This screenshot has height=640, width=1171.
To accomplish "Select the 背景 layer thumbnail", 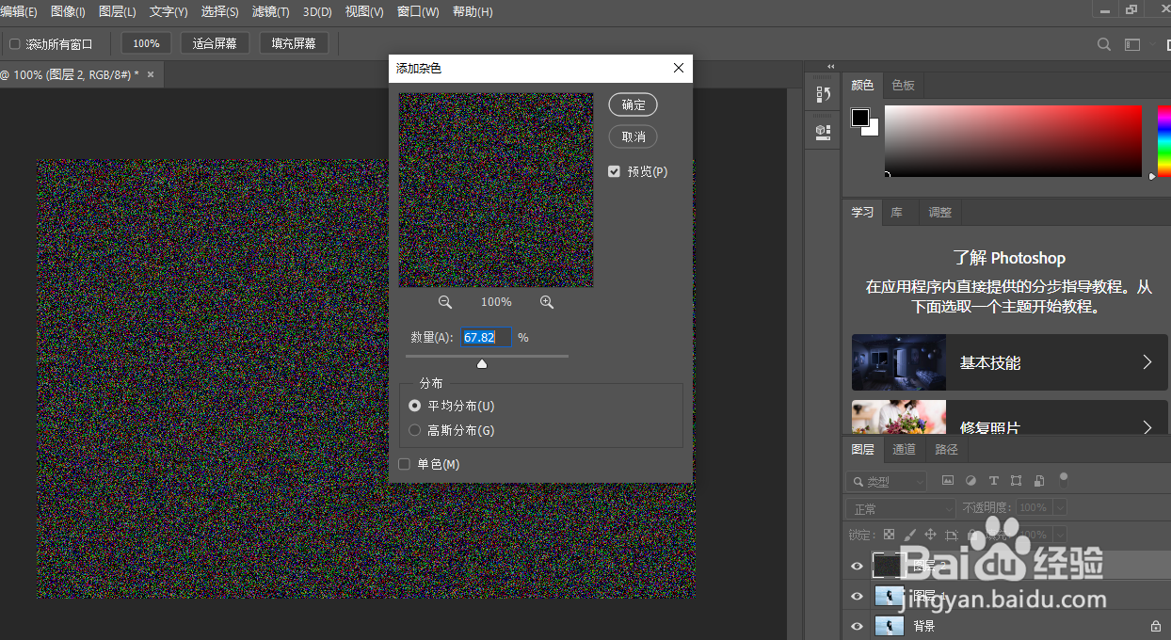I will click(888, 626).
